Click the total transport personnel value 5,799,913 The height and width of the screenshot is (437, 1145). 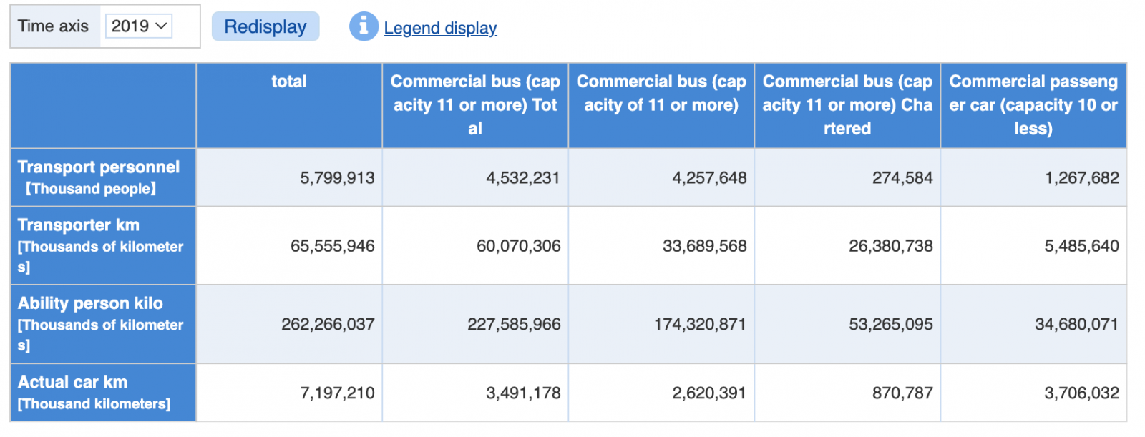pos(337,178)
